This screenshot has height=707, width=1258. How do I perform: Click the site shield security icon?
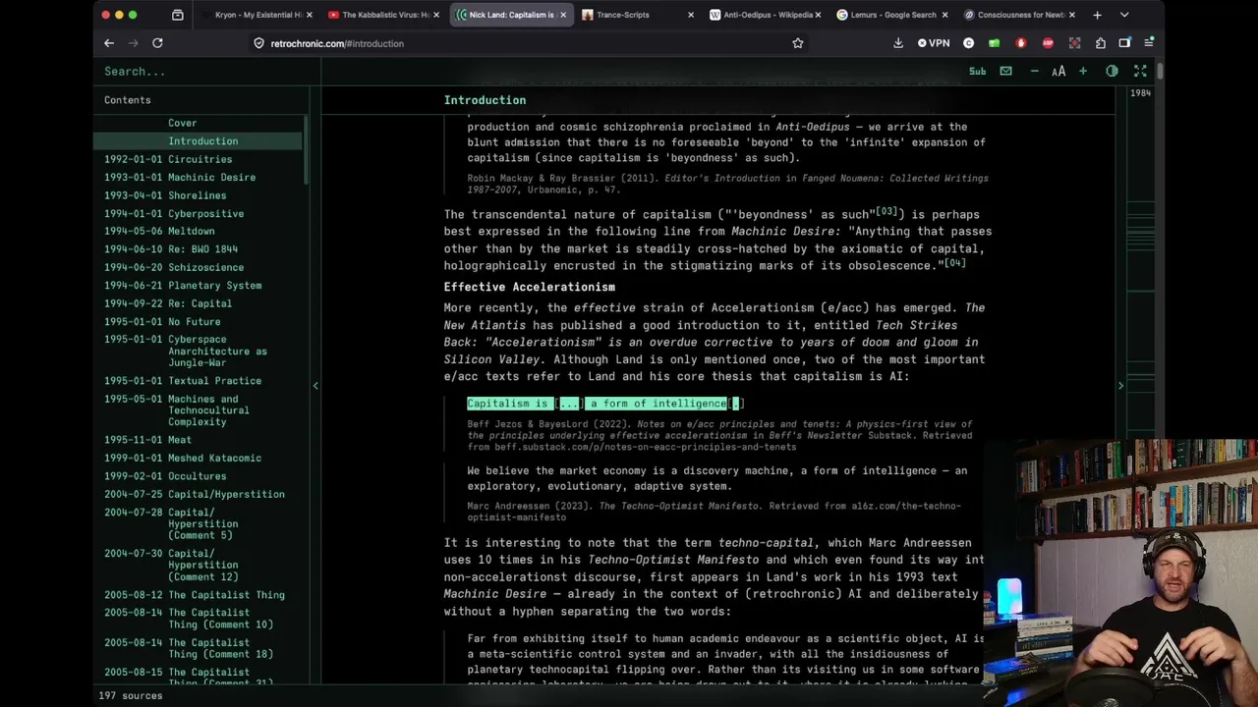point(259,43)
